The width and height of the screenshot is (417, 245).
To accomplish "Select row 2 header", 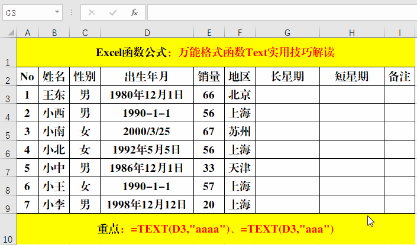I will pos(8,76).
